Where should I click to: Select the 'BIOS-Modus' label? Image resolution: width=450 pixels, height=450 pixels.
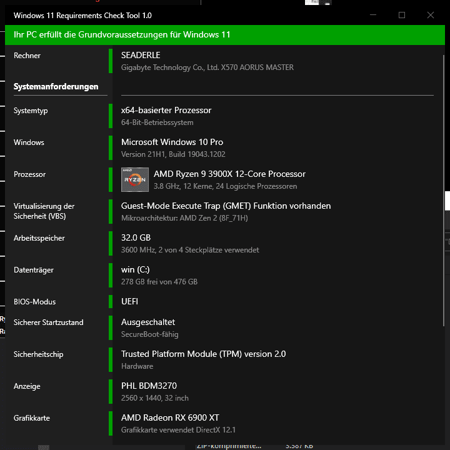(x=35, y=302)
